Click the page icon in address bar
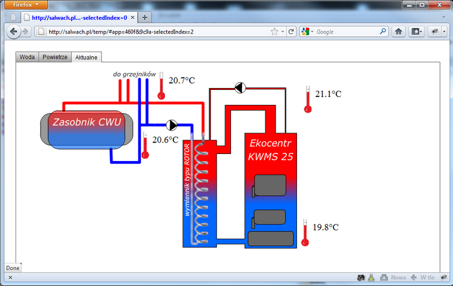The width and height of the screenshot is (453, 286). (x=41, y=32)
